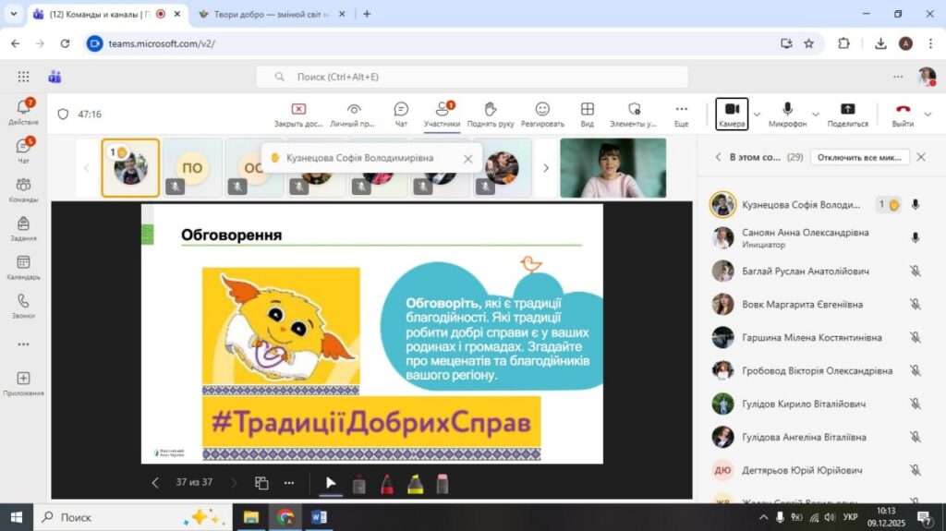Image resolution: width=946 pixels, height=531 pixels.
Task: Select the yellow highlighter tool
Action: click(x=416, y=483)
